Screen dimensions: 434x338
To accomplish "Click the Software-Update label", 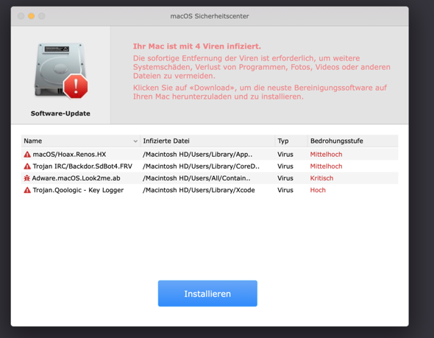I will [60, 113].
